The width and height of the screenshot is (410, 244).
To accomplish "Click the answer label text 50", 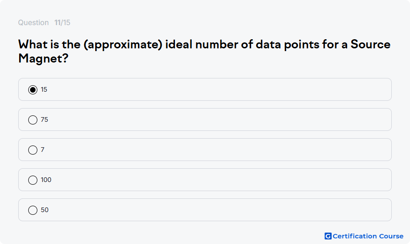I will point(45,210).
